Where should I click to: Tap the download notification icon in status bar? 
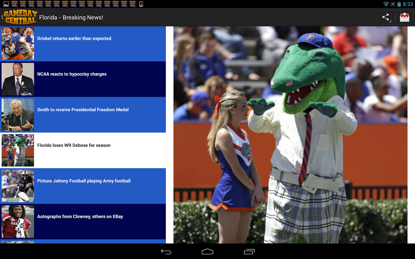click(x=141, y=4)
